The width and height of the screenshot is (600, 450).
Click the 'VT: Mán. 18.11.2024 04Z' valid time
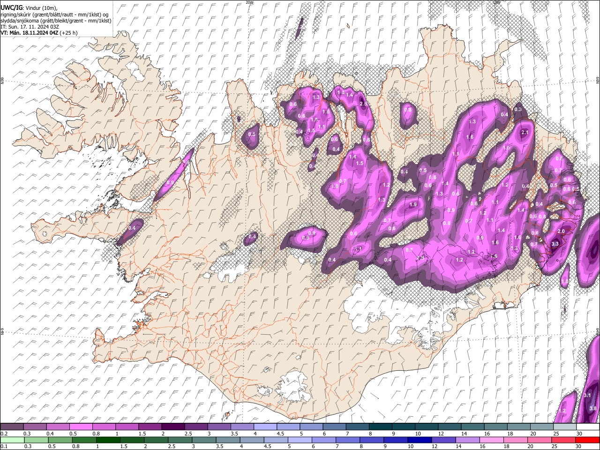pyautogui.click(x=29, y=33)
